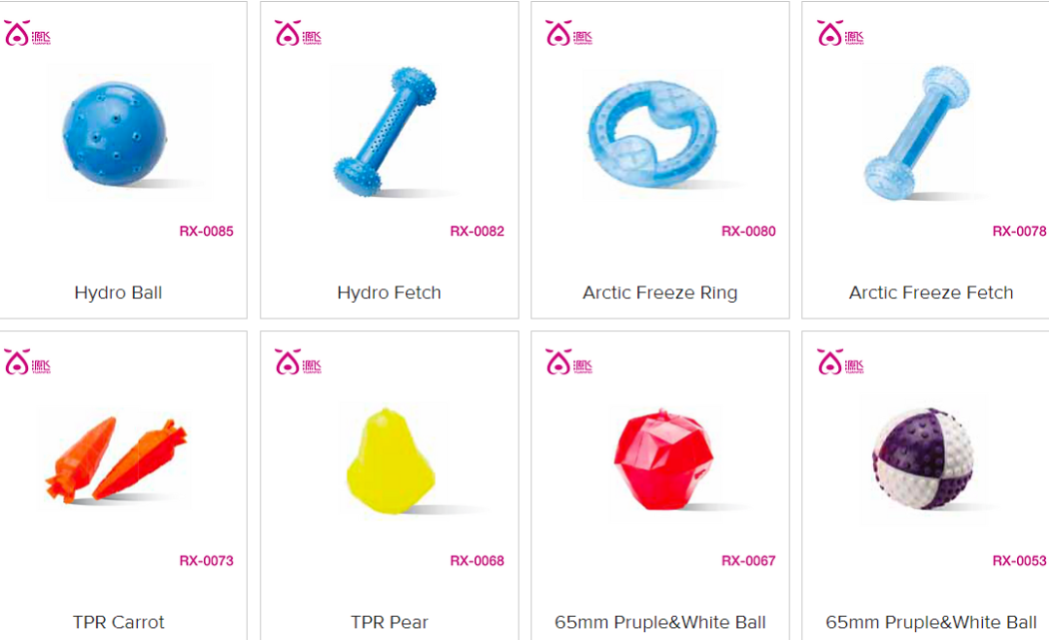Click brand logo on Arctic Freeze Ring card
Viewport: 1049px width, 640px height.
(568, 33)
